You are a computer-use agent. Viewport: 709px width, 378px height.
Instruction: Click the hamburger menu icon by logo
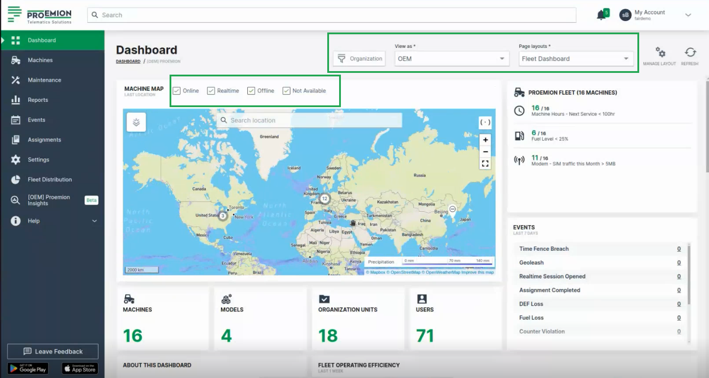pos(14,14)
